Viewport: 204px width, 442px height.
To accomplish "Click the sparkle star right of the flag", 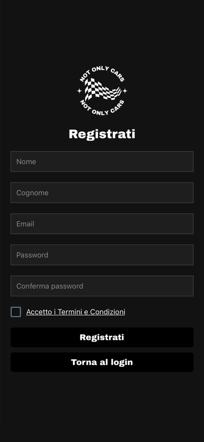I will [125, 91].
